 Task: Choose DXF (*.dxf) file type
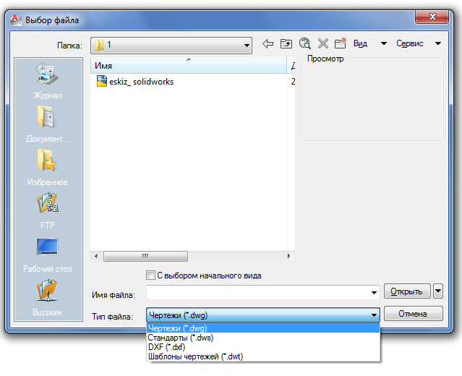click(263, 347)
